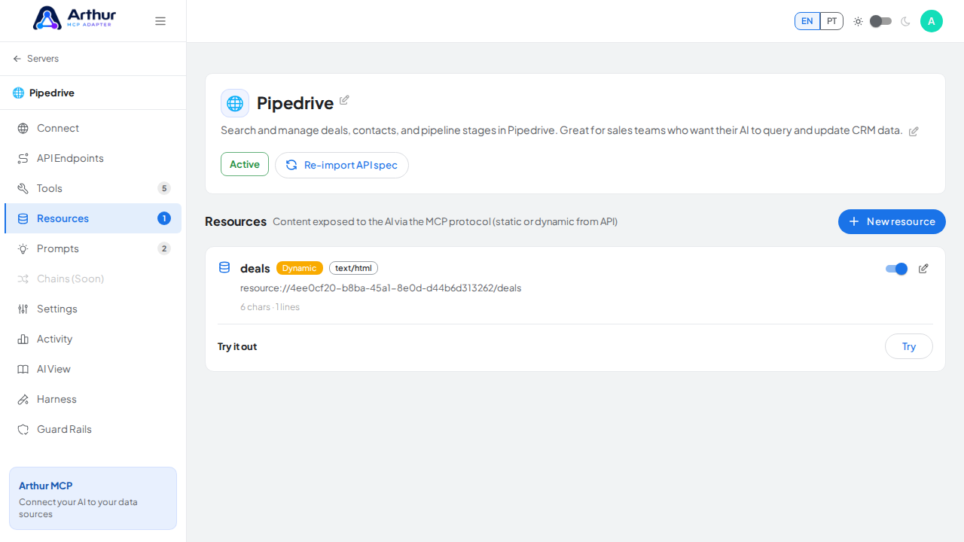Edit the Pipedrive server name
Viewport: 964px width, 542px height.
[x=344, y=100]
